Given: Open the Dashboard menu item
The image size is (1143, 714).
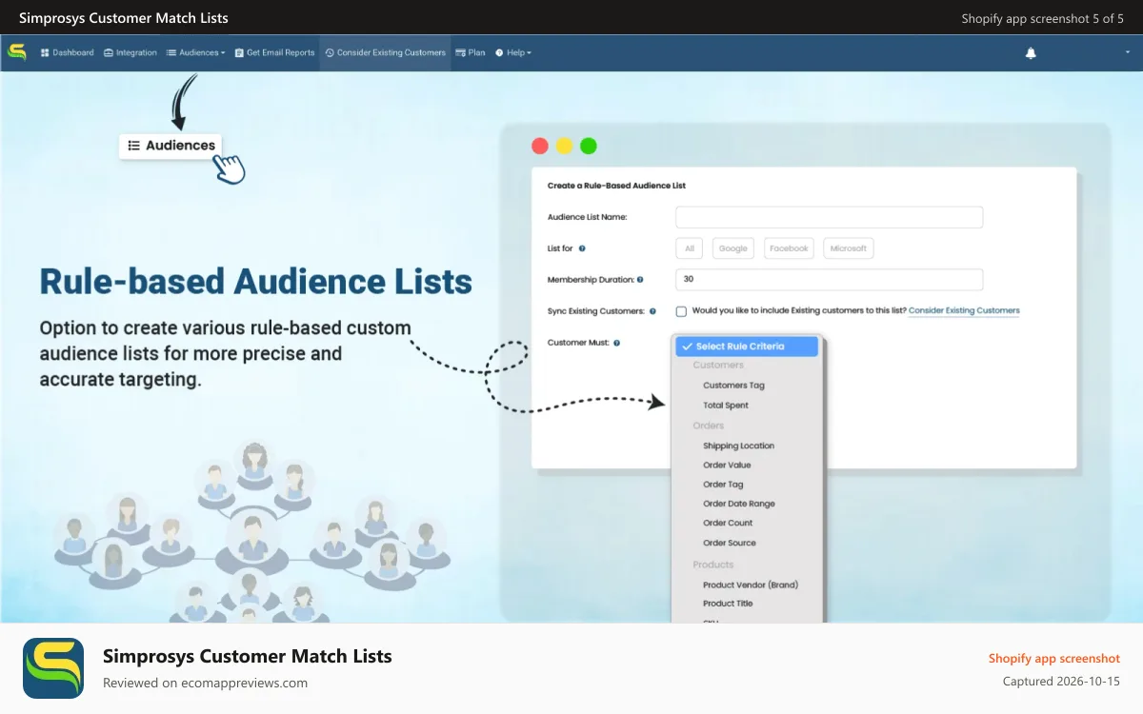Looking at the screenshot, I should click(67, 52).
